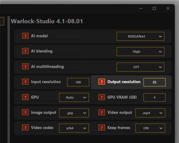Image resolution: width=179 pixels, height=143 pixels.
Task: Open the Keep frames ON dropdown
Action: pos(150,128)
